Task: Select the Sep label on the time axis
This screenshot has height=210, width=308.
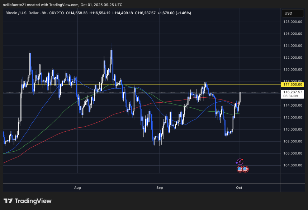Action: point(159,187)
